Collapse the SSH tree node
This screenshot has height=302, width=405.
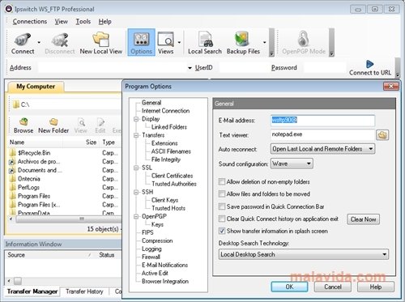[x=136, y=192]
